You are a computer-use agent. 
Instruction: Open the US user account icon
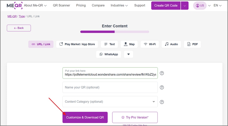point(200,6)
